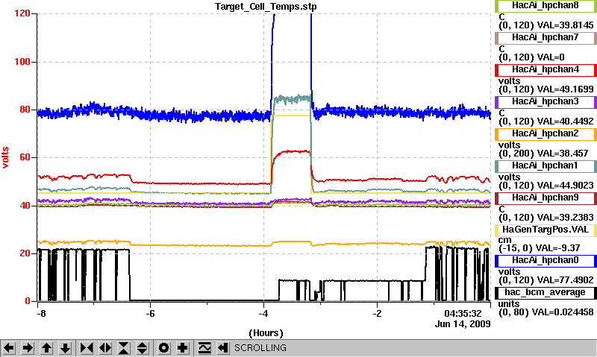597x357 pixels.
Task: Click the '100' y-axis tick label
Action: pyautogui.click(x=22, y=62)
